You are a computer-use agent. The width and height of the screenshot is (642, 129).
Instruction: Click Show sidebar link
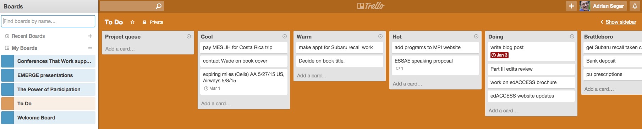(x=621, y=22)
